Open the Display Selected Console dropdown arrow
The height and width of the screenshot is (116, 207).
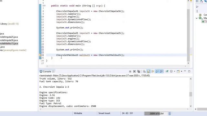(x=175, y=72)
